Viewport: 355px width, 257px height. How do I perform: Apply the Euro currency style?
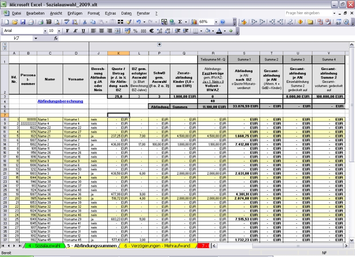[x=151, y=31]
